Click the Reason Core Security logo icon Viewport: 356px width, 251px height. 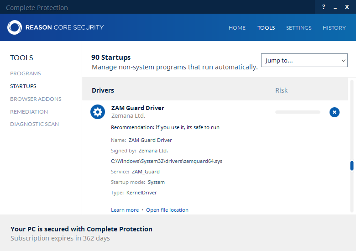click(15, 27)
